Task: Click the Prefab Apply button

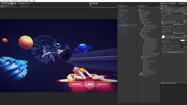Action: [x=183, y=12]
